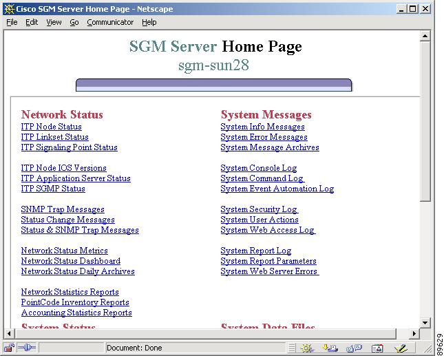Open SNMP Trap Messages link
Image resolution: width=444 pixels, height=356 pixels.
pyautogui.click(x=63, y=209)
